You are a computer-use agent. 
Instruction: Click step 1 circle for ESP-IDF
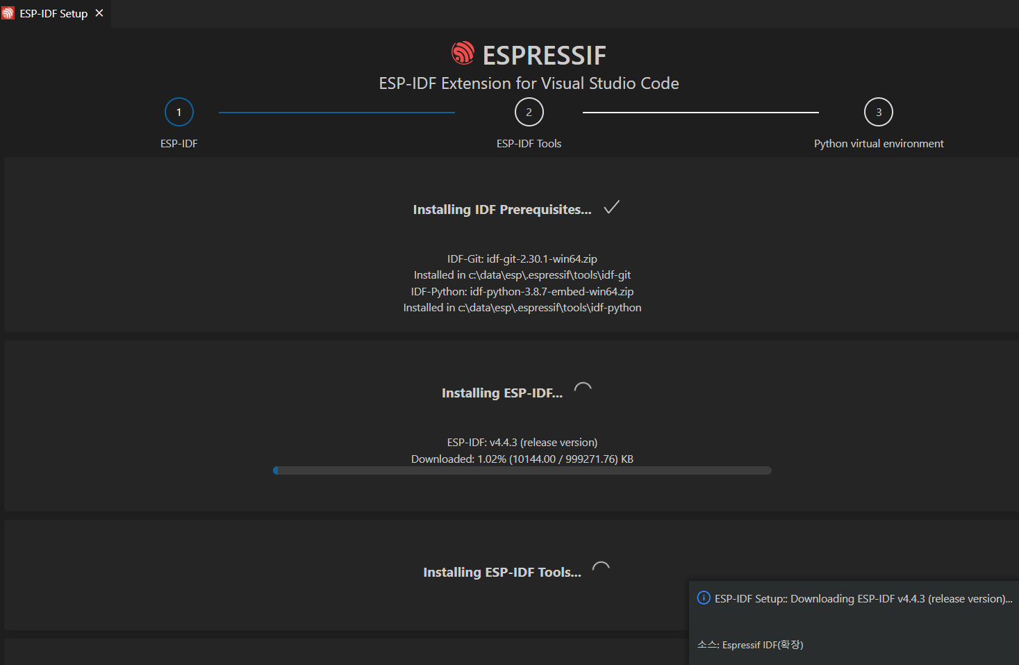pyautogui.click(x=179, y=112)
